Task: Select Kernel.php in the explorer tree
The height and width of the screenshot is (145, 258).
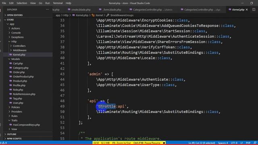Action: pos(19,55)
